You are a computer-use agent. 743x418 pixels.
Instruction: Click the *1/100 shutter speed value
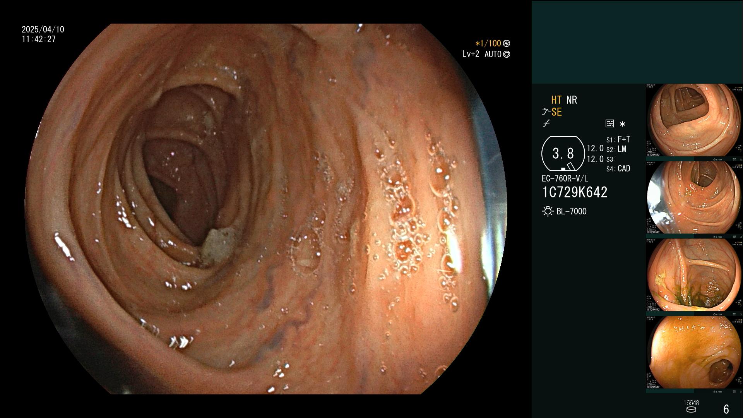488,43
